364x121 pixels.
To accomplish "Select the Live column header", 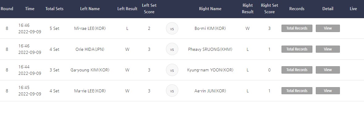I will pyautogui.click(x=353, y=9).
